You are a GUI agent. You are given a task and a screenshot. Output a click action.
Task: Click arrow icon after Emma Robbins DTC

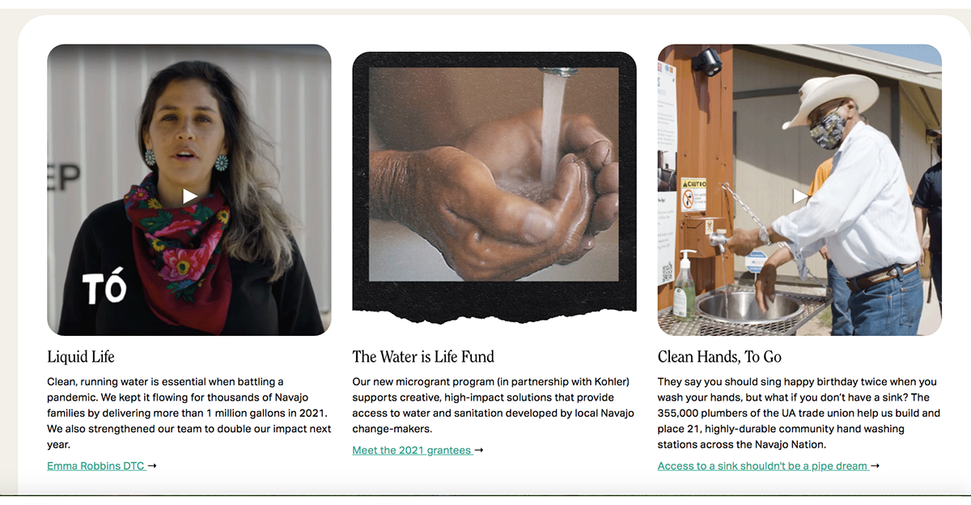click(x=152, y=466)
